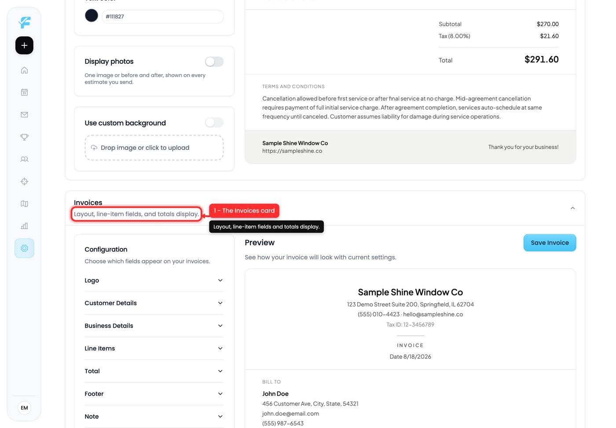Click Thank you for your business! text

pyautogui.click(x=523, y=147)
